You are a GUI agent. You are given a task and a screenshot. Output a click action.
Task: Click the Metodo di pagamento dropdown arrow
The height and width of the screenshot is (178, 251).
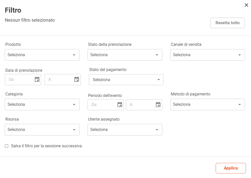pyautogui.click(x=240, y=104)
